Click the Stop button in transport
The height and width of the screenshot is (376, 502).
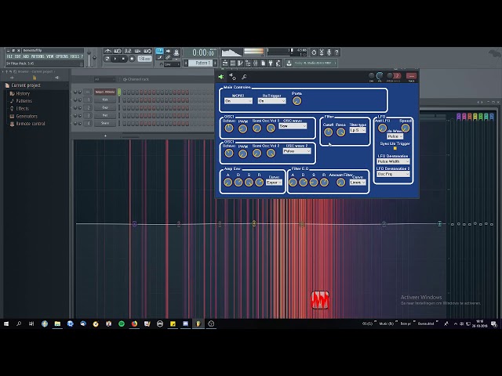[123, 59]
